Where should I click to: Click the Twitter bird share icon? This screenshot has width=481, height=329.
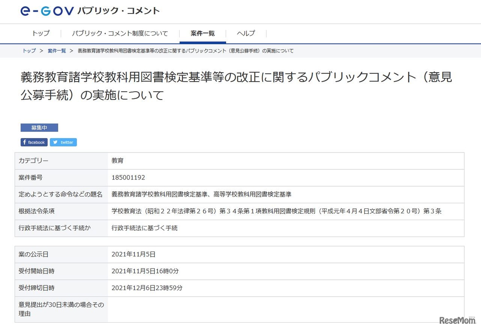click(55, 142)
